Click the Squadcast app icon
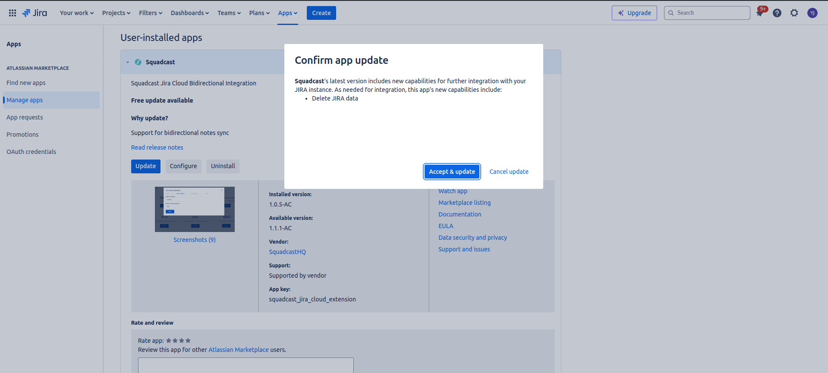The height and width of the screenshot is (373, 828). coord(138,62)
